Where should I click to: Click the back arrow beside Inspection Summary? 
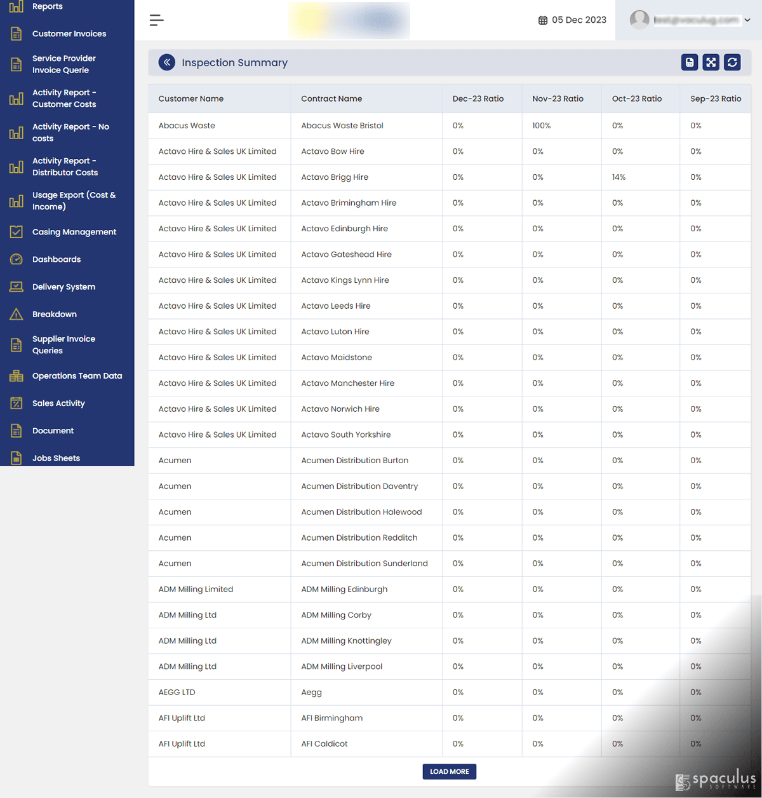tap(166, 62)
